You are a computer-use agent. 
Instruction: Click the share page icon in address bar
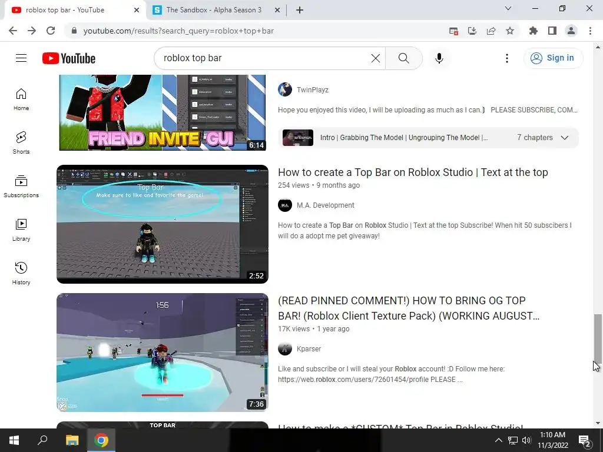click(491, 31)
